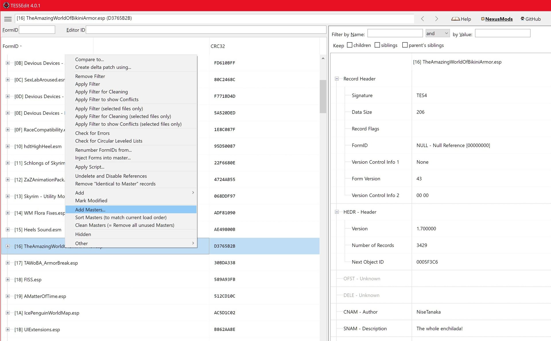551x341 pixels.
Task: Choose Renumber FormIDs from...
Action: (131, 150)
